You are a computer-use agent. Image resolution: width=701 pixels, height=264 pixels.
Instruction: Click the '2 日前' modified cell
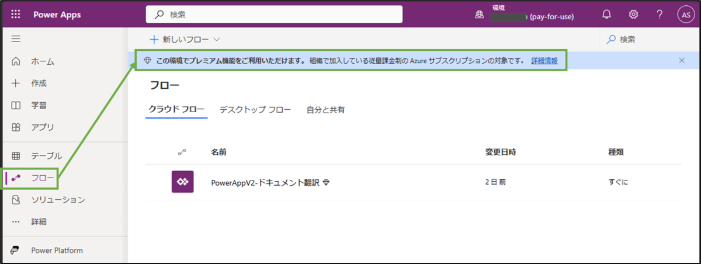click(x=495, y=182)
